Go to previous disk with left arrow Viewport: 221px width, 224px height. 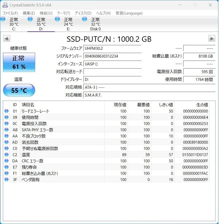[x=7, y=38]
